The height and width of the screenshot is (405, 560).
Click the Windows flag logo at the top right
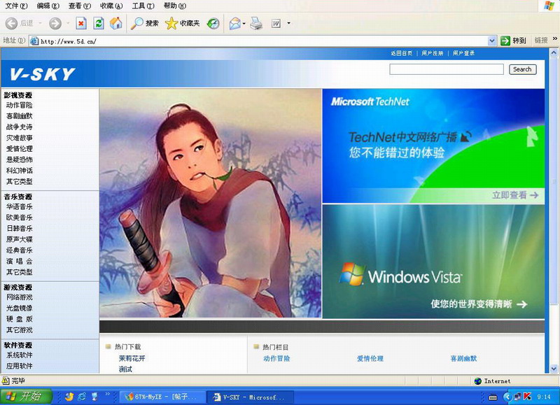549,6
